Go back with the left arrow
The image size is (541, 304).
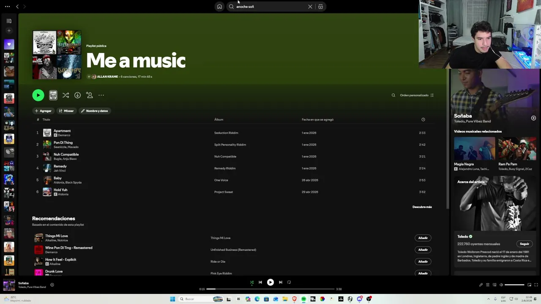point(17,7)
